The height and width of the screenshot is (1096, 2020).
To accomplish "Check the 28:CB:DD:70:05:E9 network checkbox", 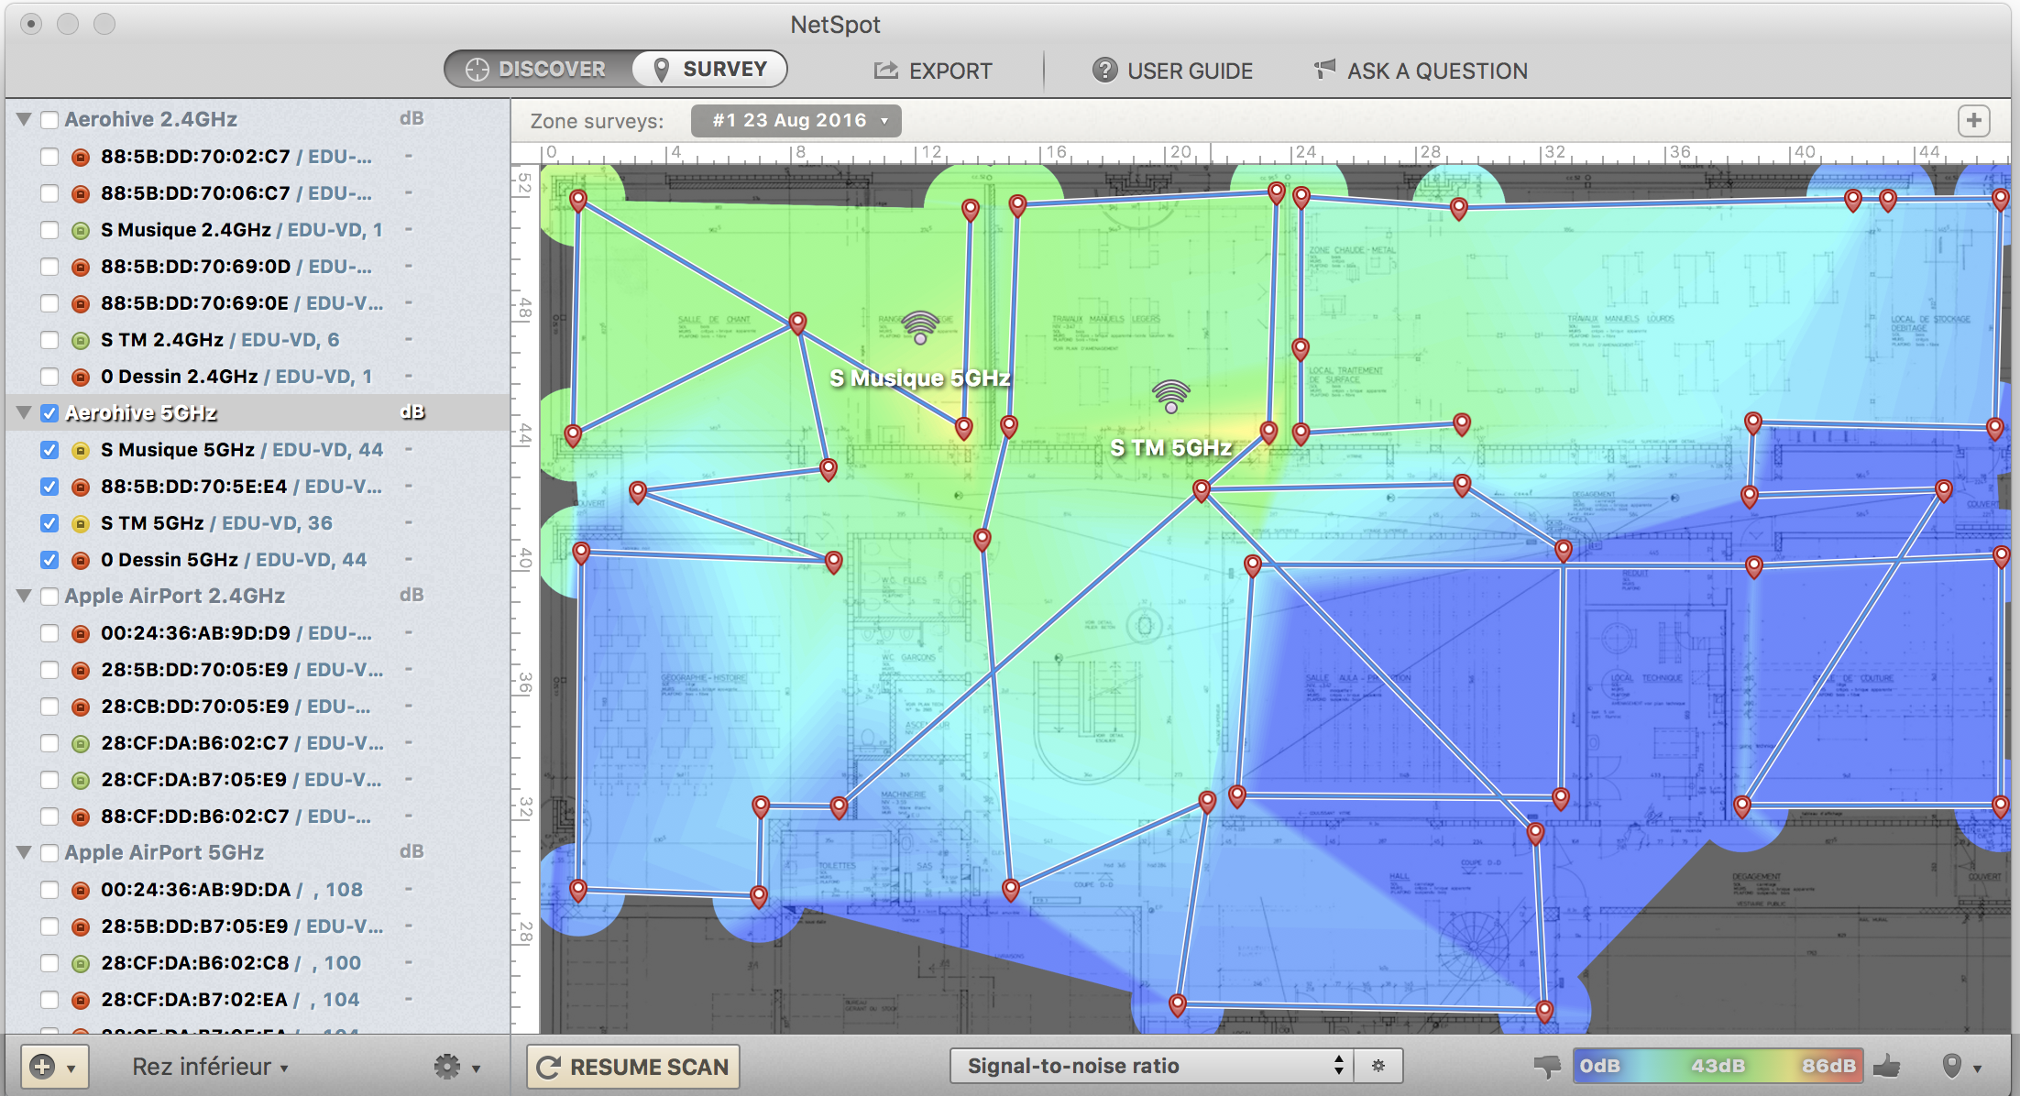I will (49, 707).
